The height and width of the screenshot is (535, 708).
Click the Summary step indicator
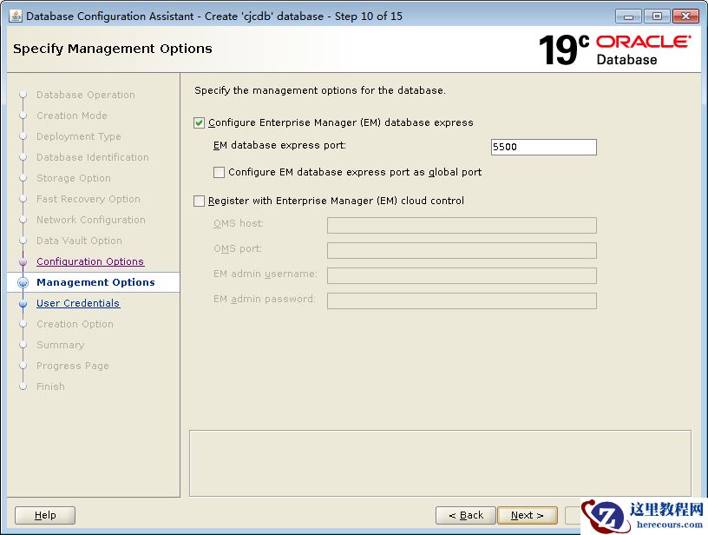click(60, 345)
